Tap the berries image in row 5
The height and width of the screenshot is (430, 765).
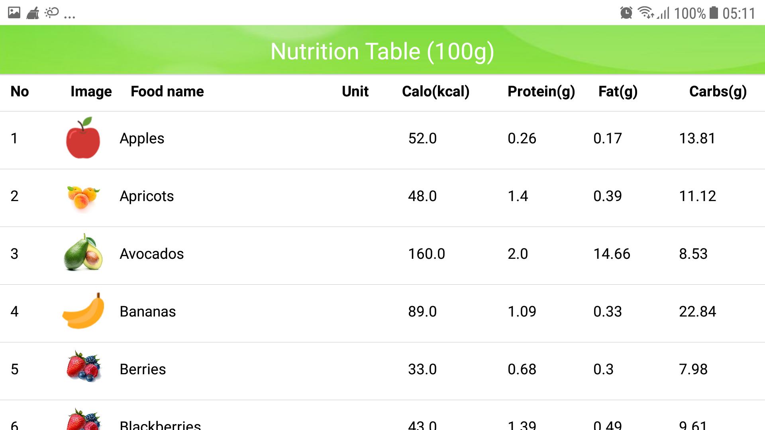84,367
